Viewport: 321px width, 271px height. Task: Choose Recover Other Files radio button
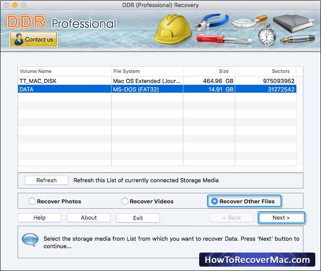[x=244, y=201]
